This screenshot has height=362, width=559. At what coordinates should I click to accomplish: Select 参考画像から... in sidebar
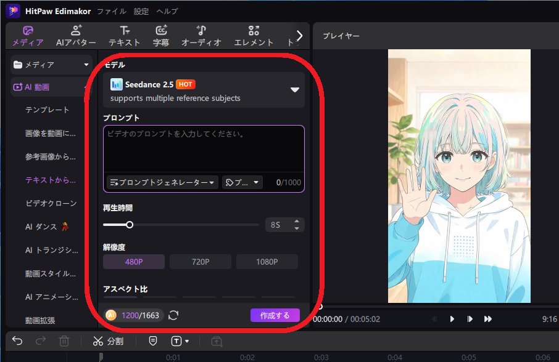50,157
